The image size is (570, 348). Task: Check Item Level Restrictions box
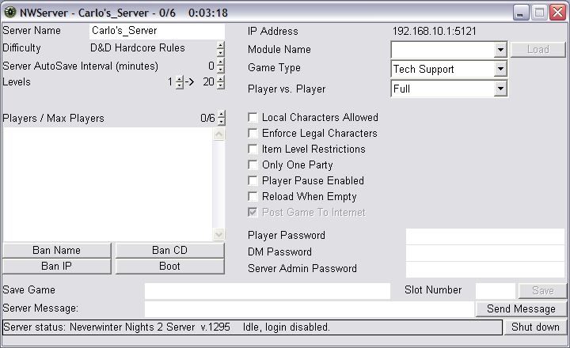(x=253, y=149)
